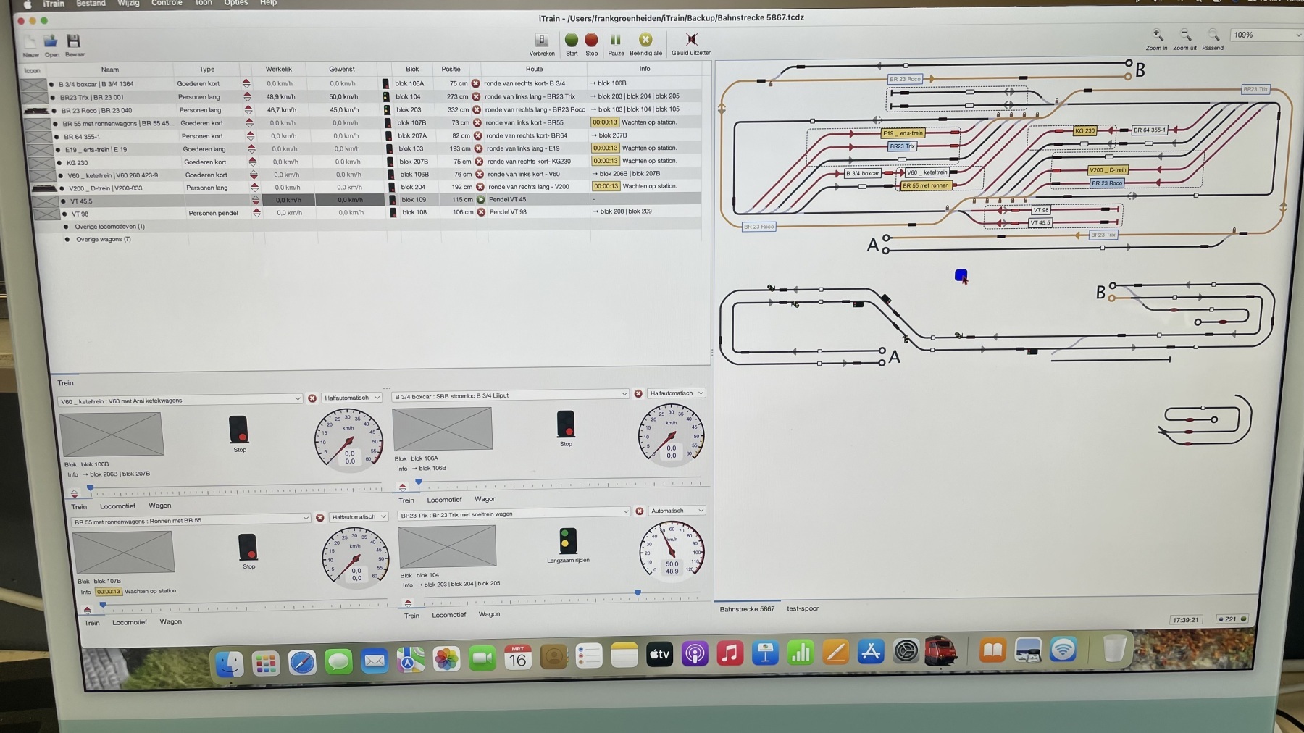The image size is (1304, 733).
Task: Click route stop icon for B 3/4 boxcar row
Action: (x=475, y=83)
